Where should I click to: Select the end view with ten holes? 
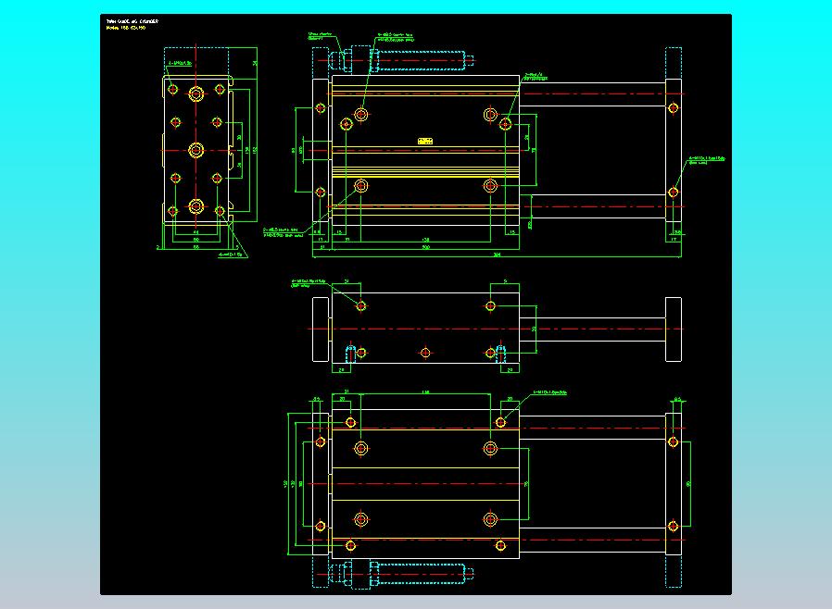point(196,151)
